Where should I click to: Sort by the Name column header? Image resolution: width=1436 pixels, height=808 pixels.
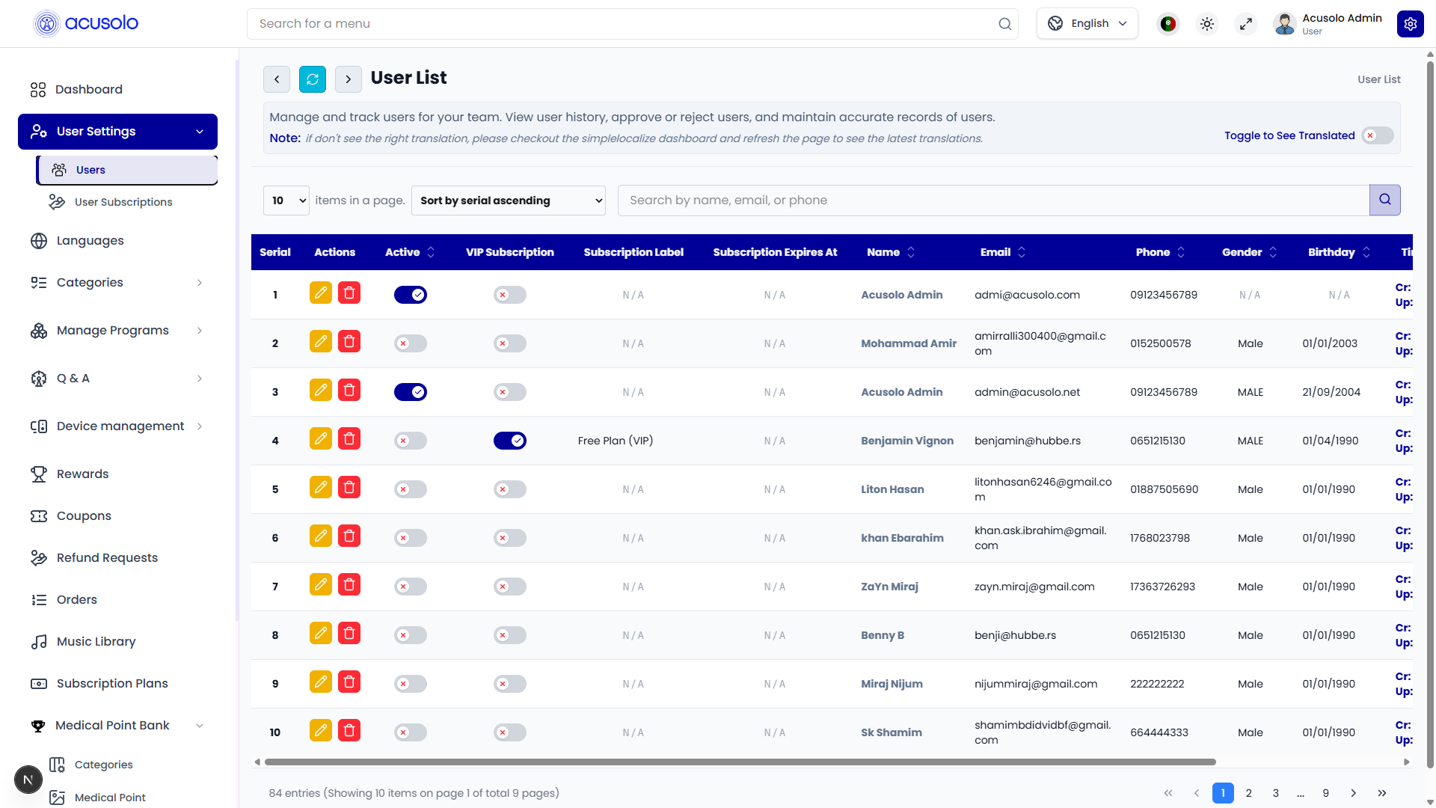[891, 252]
